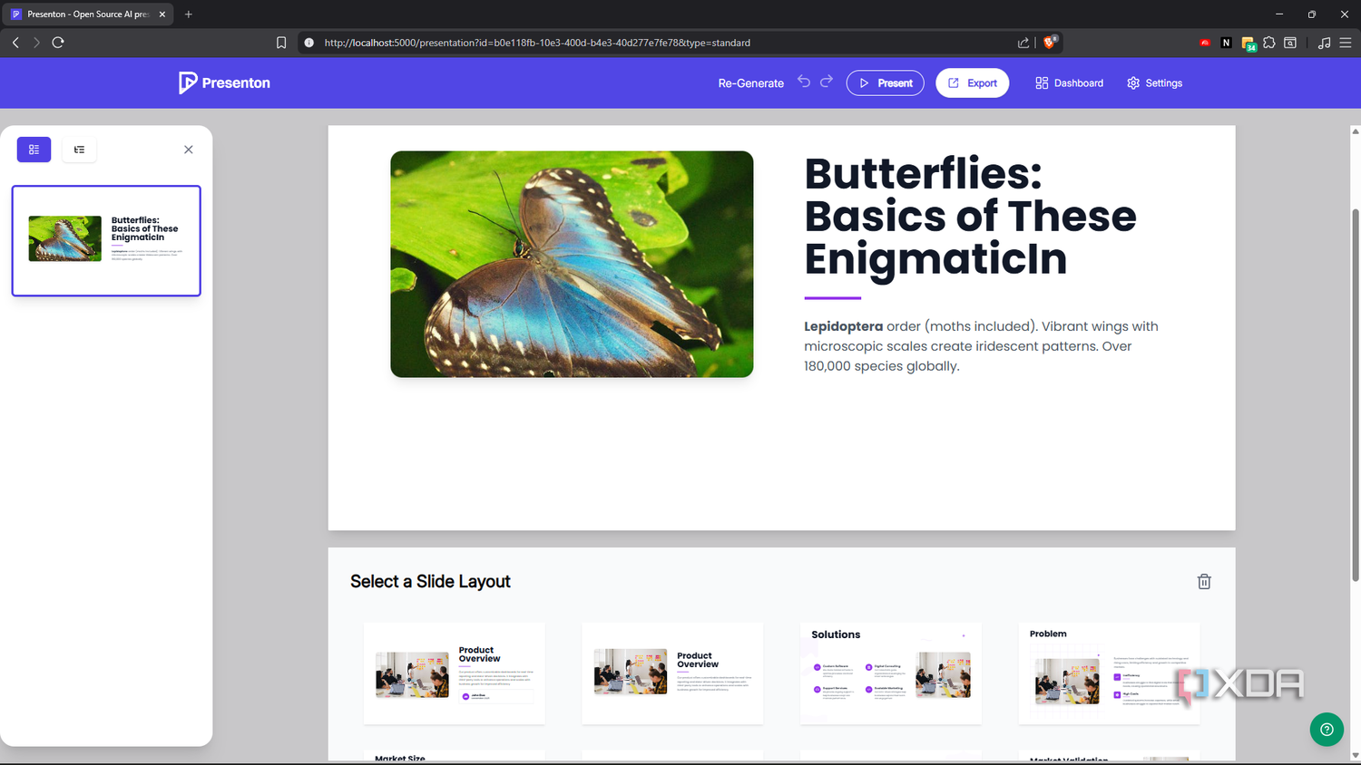Start the presentation with Present
This screenshot has height=765, width=1361.
tap(886, 82)
